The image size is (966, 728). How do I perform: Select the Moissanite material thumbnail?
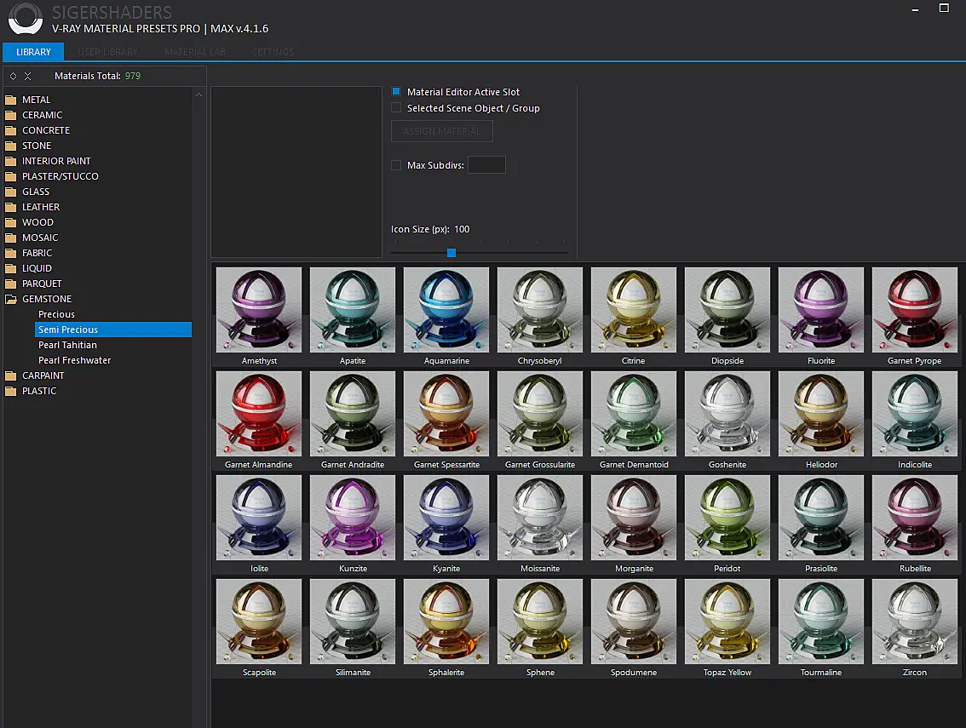pyautogui.click(x=540, y=518)
